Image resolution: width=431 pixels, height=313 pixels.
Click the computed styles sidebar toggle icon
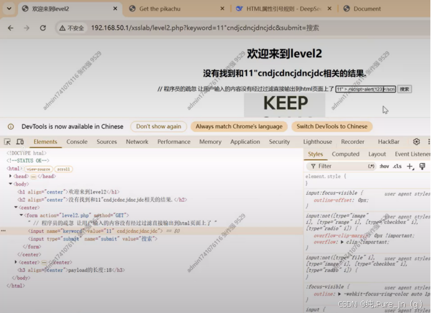[x=422, y=166]
